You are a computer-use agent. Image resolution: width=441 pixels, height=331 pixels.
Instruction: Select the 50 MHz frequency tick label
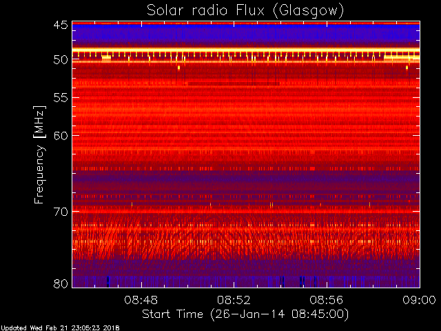pyautogui.click(x=61, y=60)
